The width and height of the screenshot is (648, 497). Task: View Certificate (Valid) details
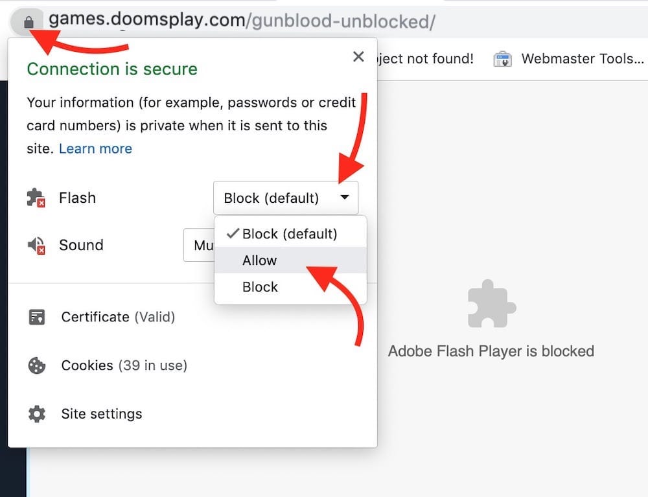[x=118, y=317]
